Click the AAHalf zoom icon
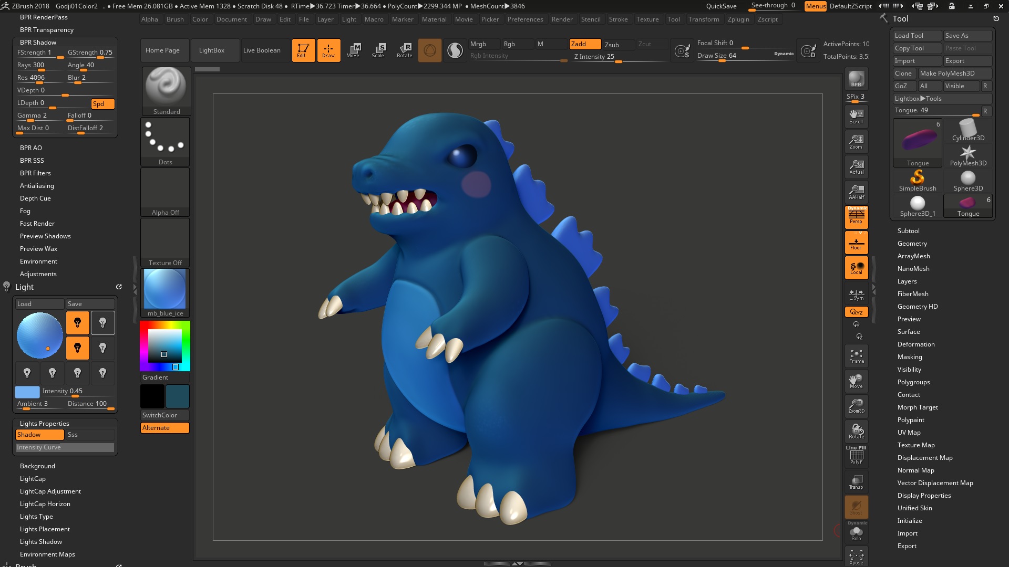This screenshot has width=1009, height=567. tap(856, 192)
